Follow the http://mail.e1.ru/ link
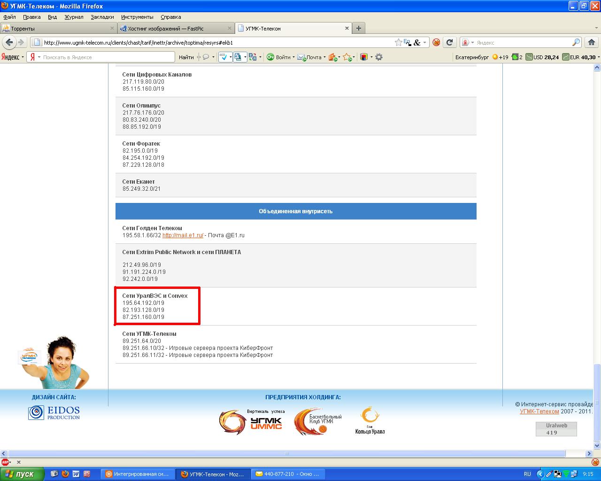Image resolution: width=601 pixels, height=481 pixels. [183, 235]
